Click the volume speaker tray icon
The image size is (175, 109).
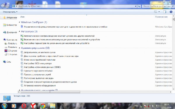153,106
